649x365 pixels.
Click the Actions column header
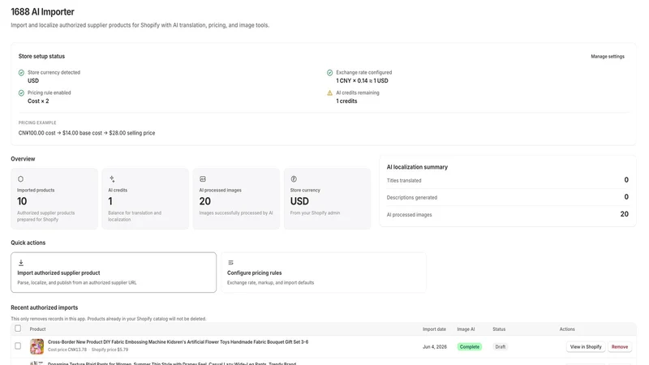coord(567,329)
